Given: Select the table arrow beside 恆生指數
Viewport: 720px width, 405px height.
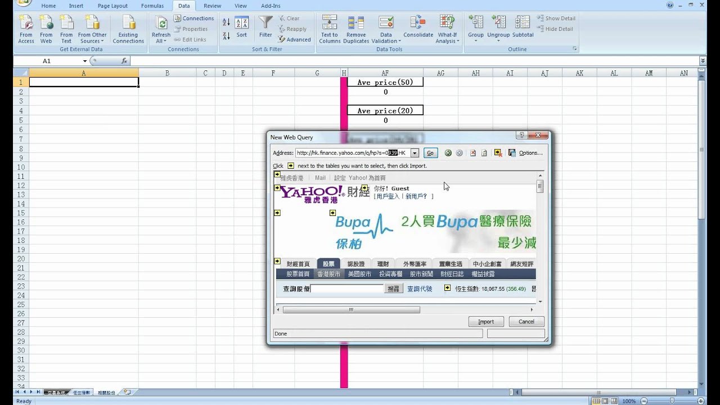Looking at the screenshot, I should [x=448, y=288].
